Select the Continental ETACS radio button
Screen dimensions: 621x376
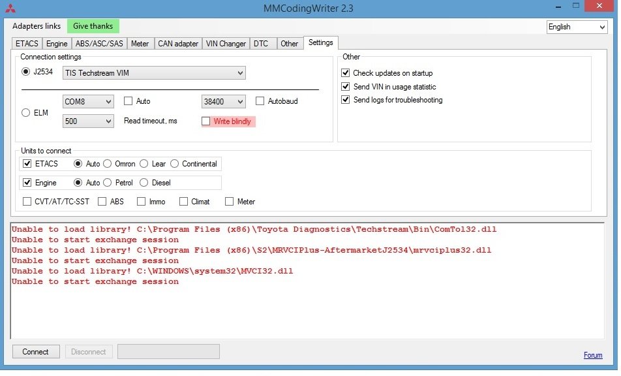175,164
